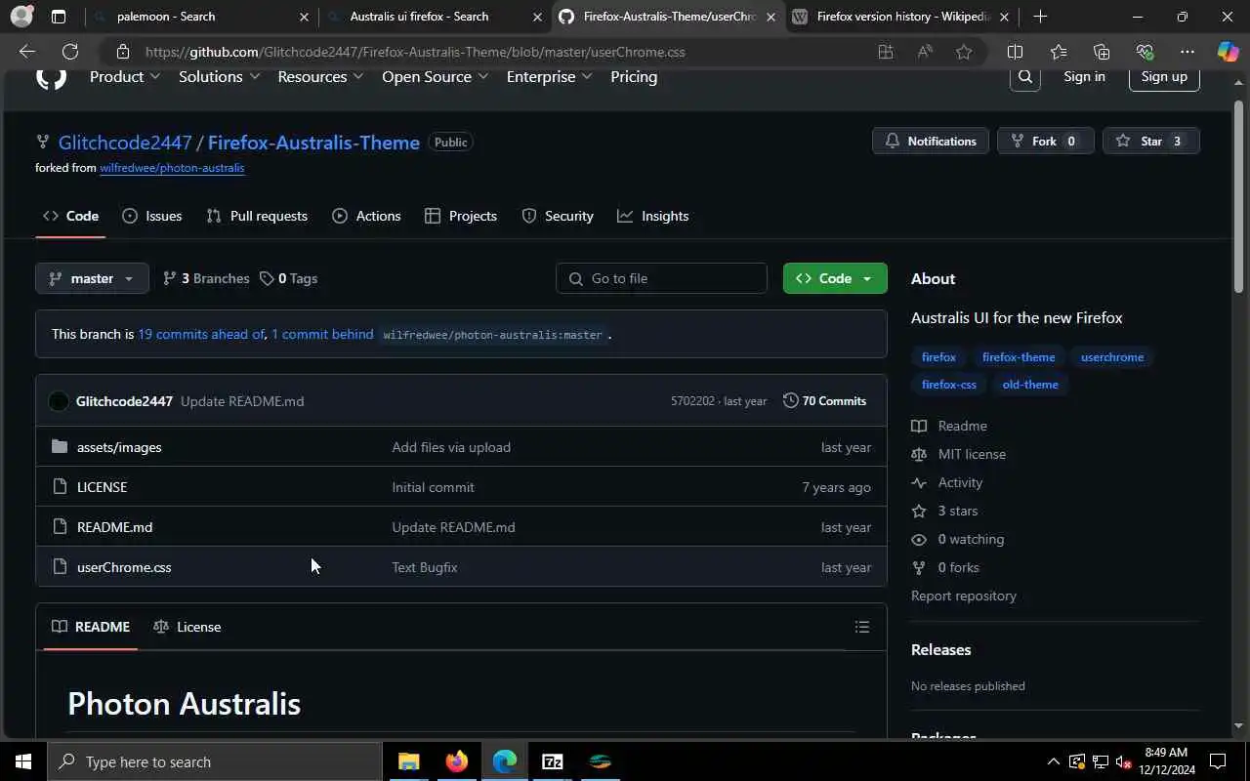Click the Read aloud icon in address bar
The image size is (1250, 781).
[925, 52]
